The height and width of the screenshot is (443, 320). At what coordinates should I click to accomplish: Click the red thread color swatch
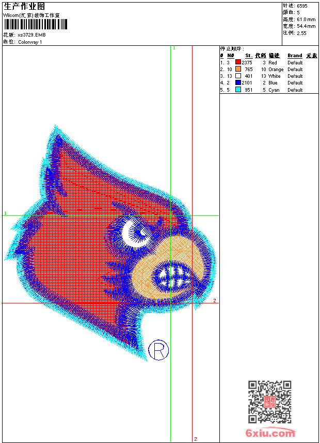coord(238,62)
